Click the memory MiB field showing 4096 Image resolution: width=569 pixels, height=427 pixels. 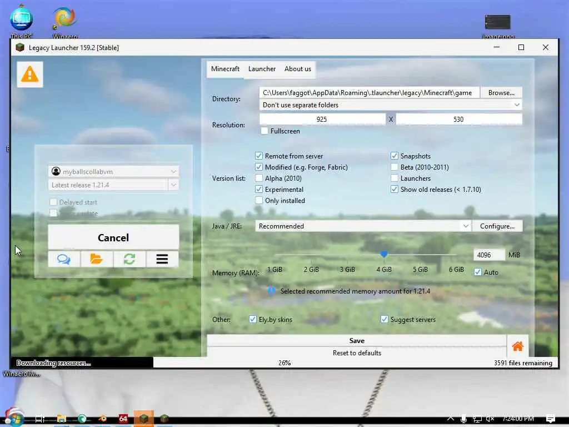(x=489, y=255)
